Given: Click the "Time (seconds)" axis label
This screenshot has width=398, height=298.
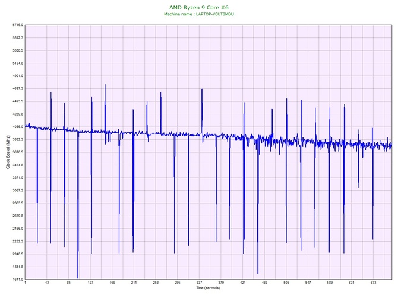Looking at the screenshot, I should click(208, 288).
